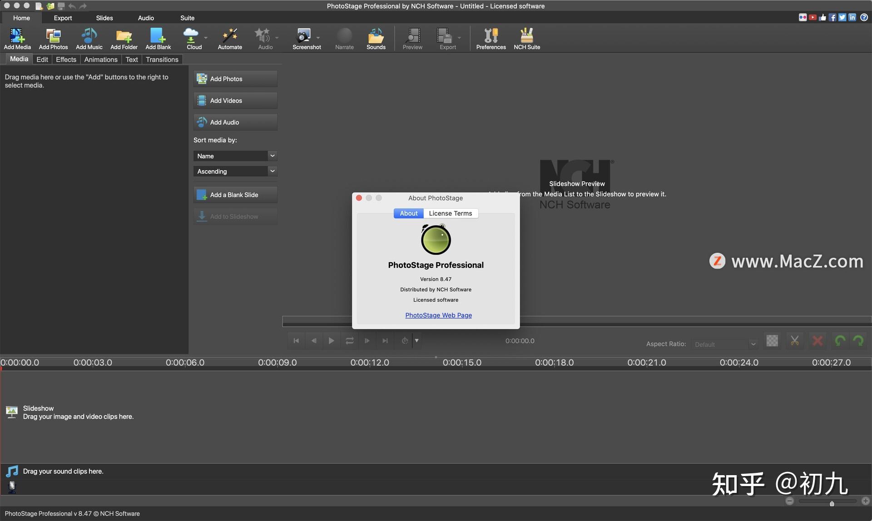Click the Add Media toolbar icon
Viewport: 872px width, 521px height.
[17, 39]
